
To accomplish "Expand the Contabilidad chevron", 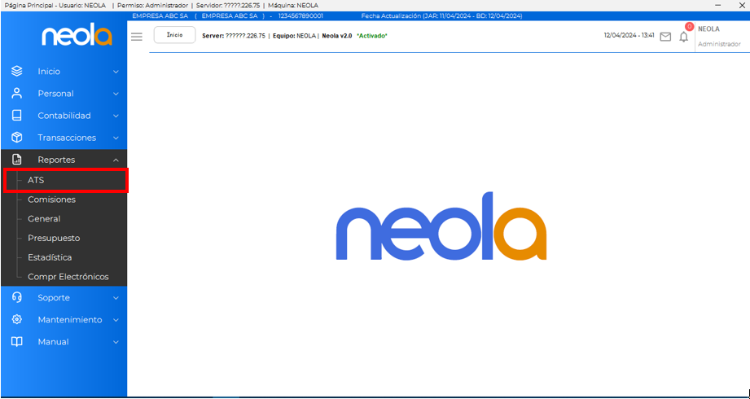I will pos(116,116).
